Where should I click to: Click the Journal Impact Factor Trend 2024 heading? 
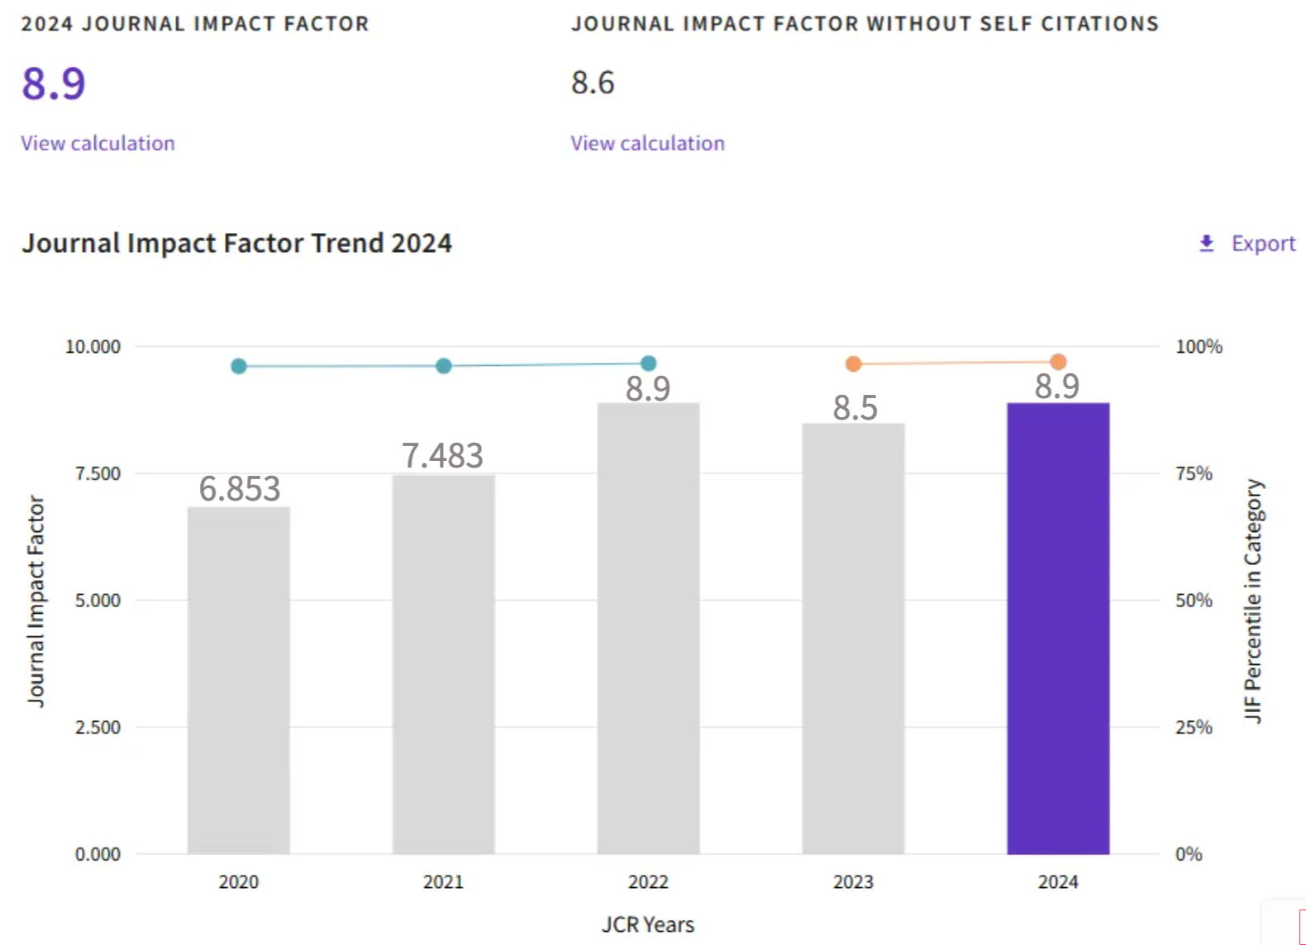tap(236, 243)
